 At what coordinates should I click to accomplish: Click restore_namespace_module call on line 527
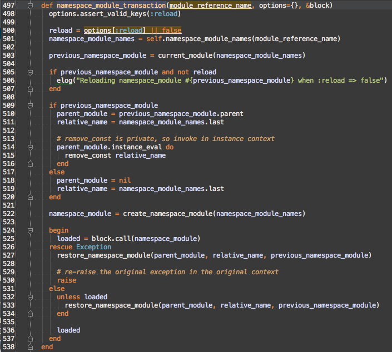103,255
